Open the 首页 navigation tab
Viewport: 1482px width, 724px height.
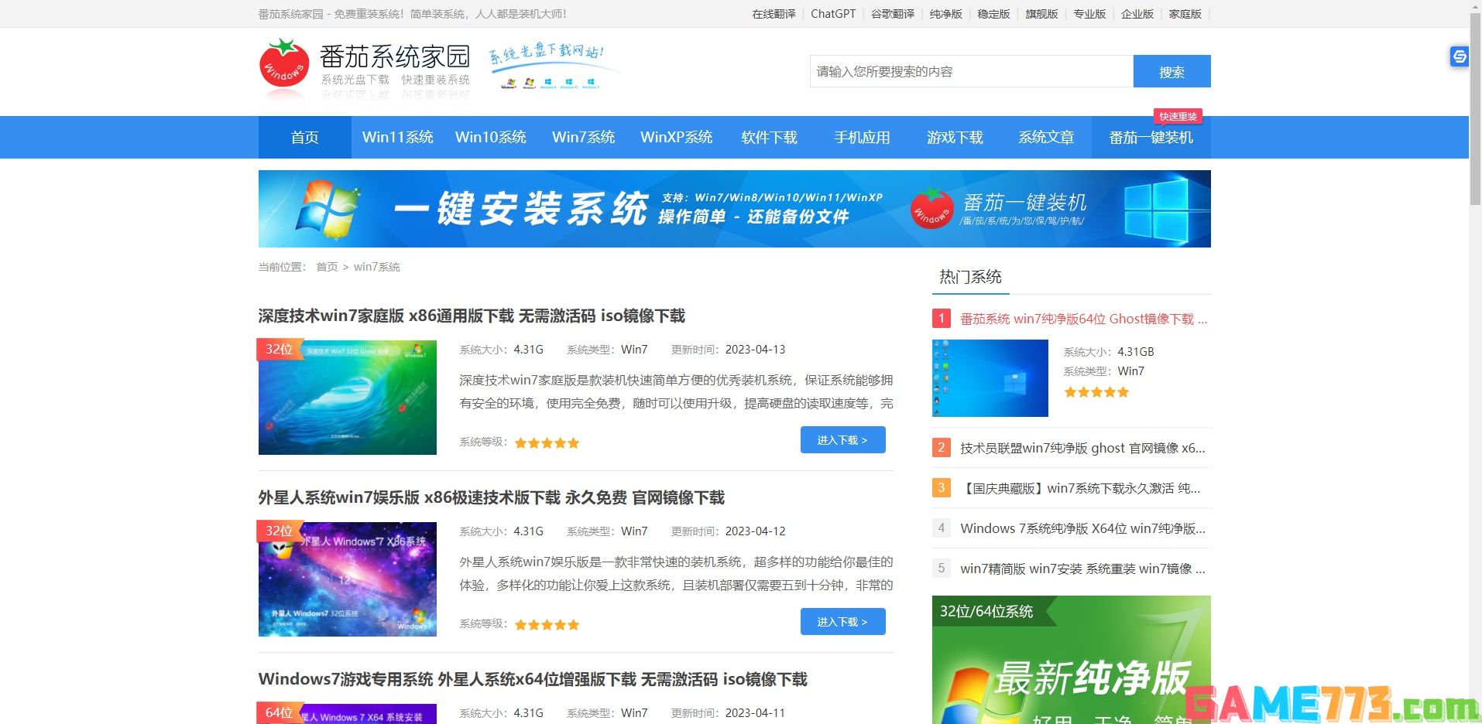(304, 138)
